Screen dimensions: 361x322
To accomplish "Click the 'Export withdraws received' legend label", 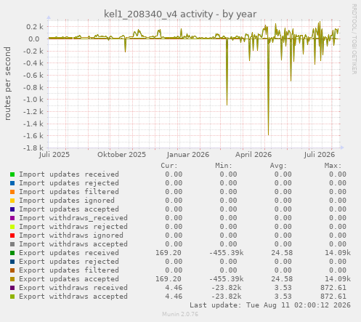I will click(x=73, y=288).
